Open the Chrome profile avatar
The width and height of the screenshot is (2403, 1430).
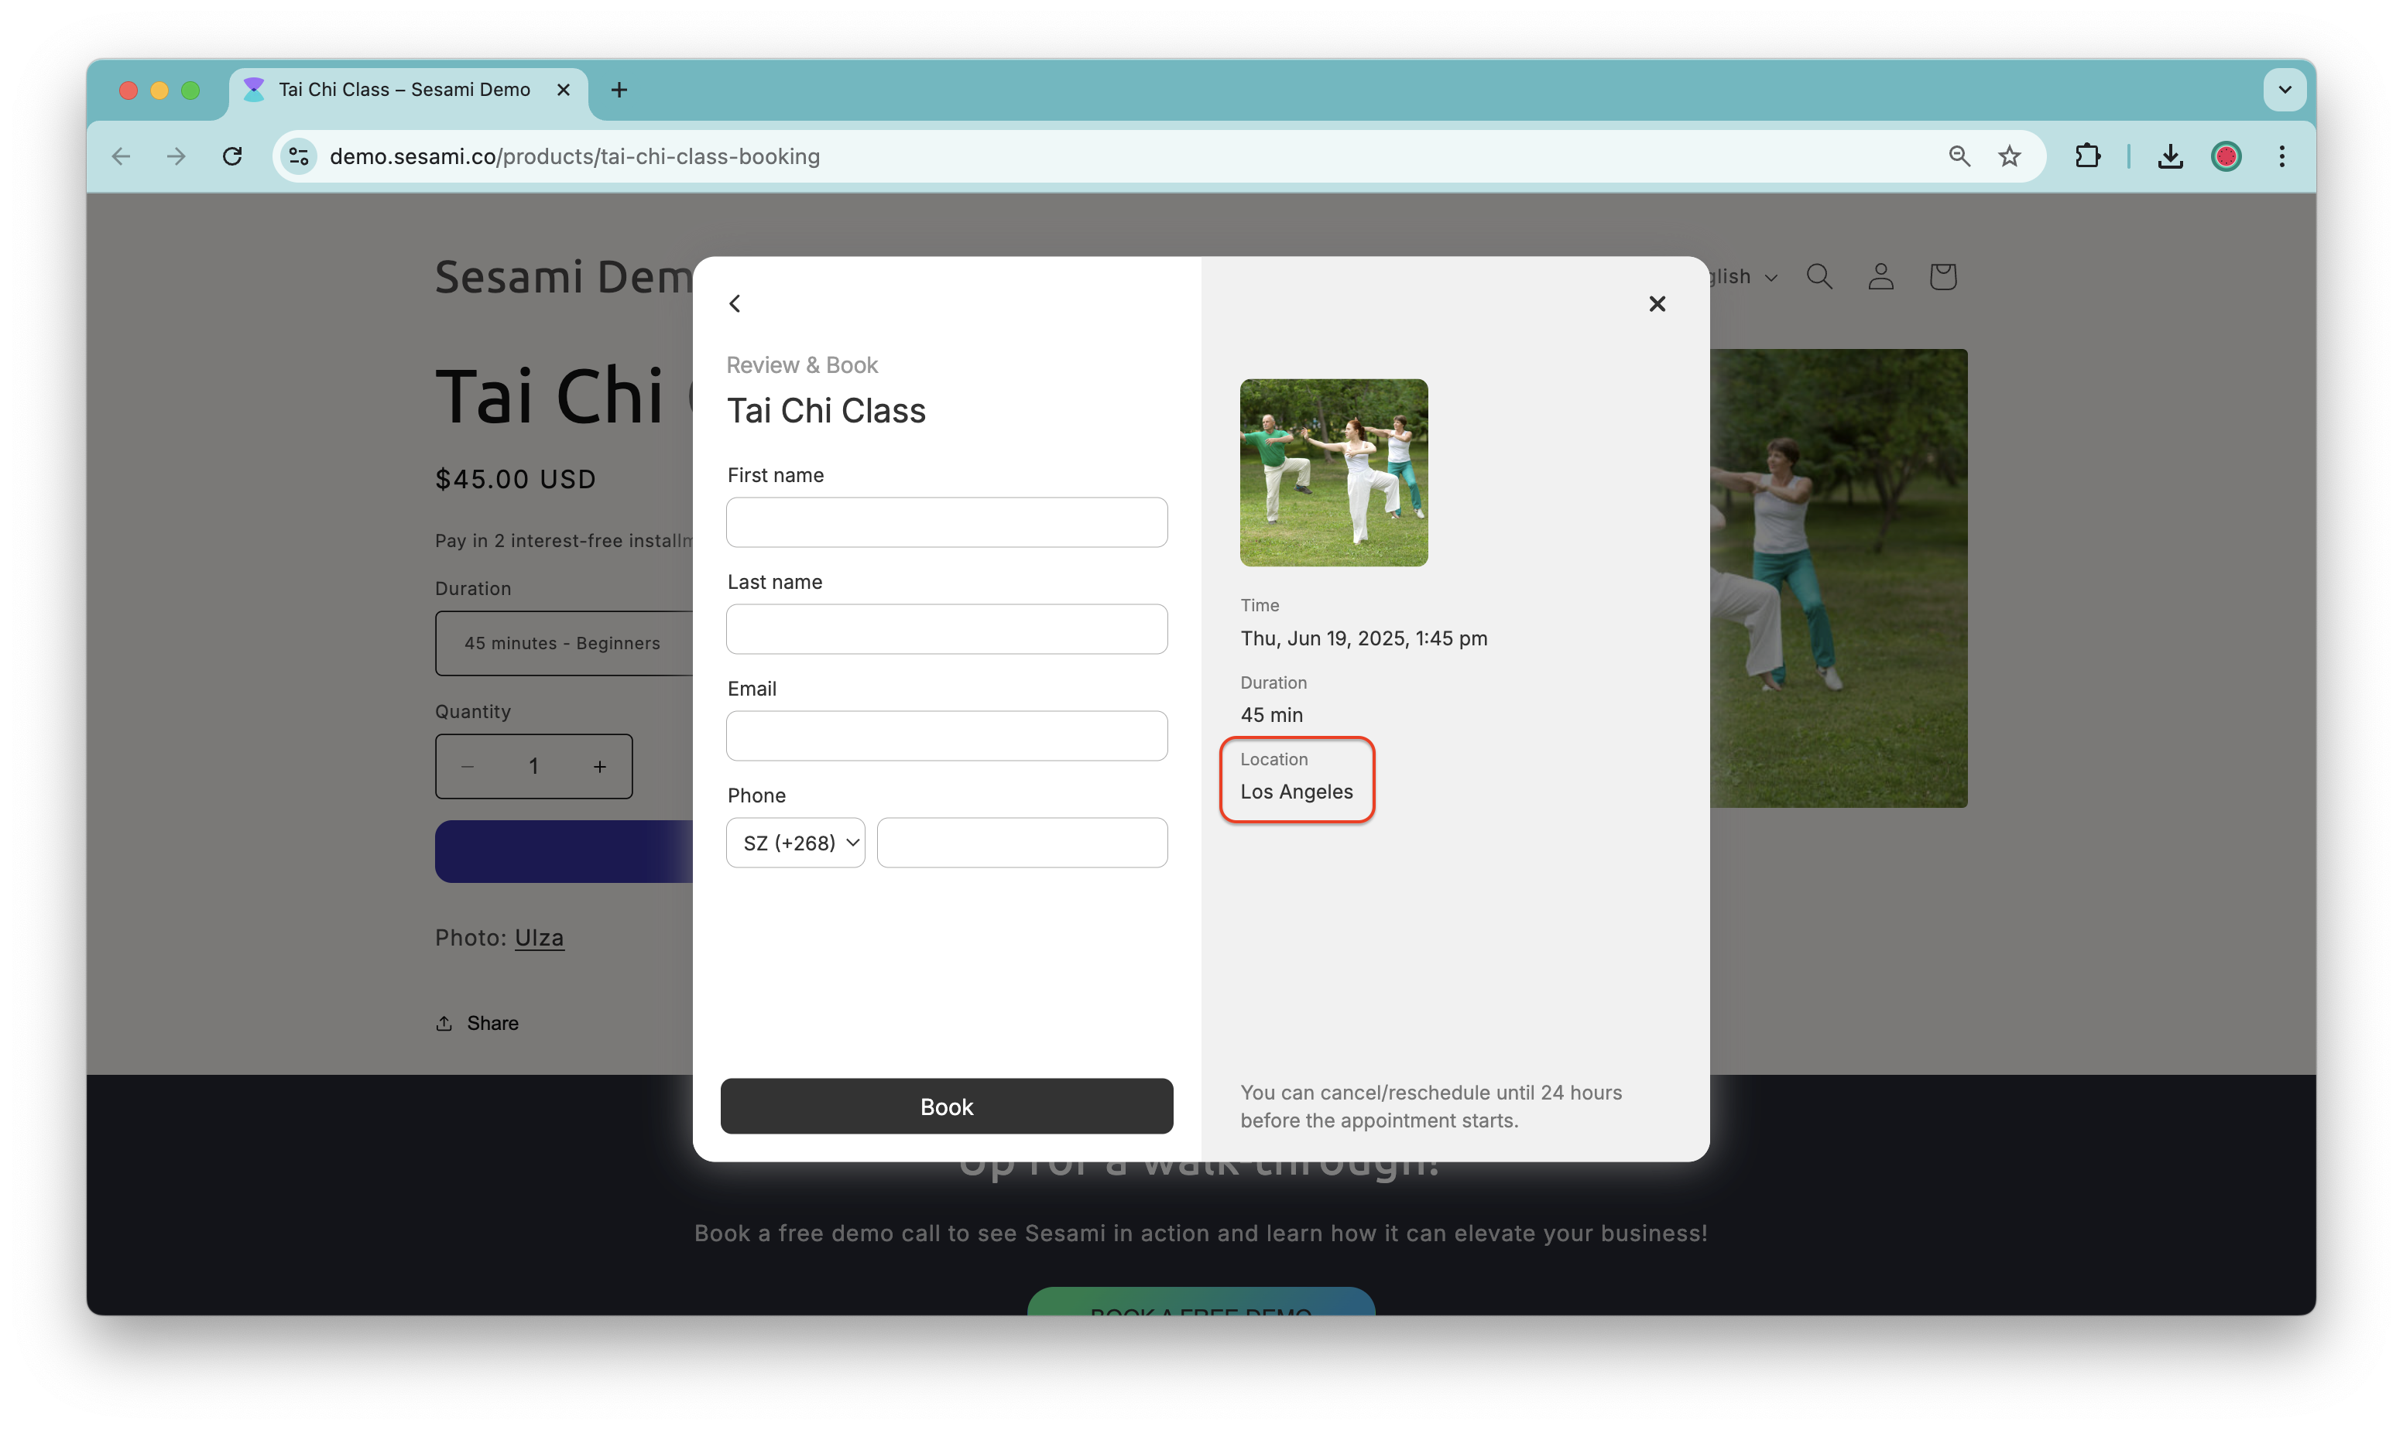click(x=2226, y=156)
